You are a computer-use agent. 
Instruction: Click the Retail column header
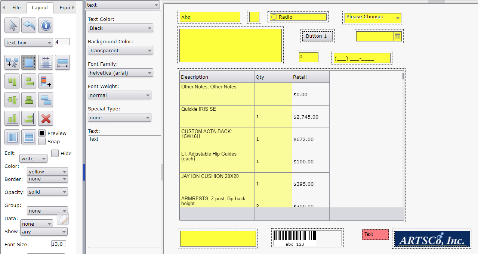311,77
